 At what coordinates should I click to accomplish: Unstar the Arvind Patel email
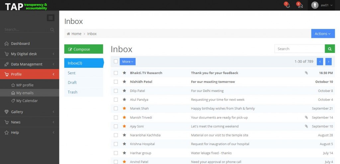pyautogui.click(x=124, y=162)
